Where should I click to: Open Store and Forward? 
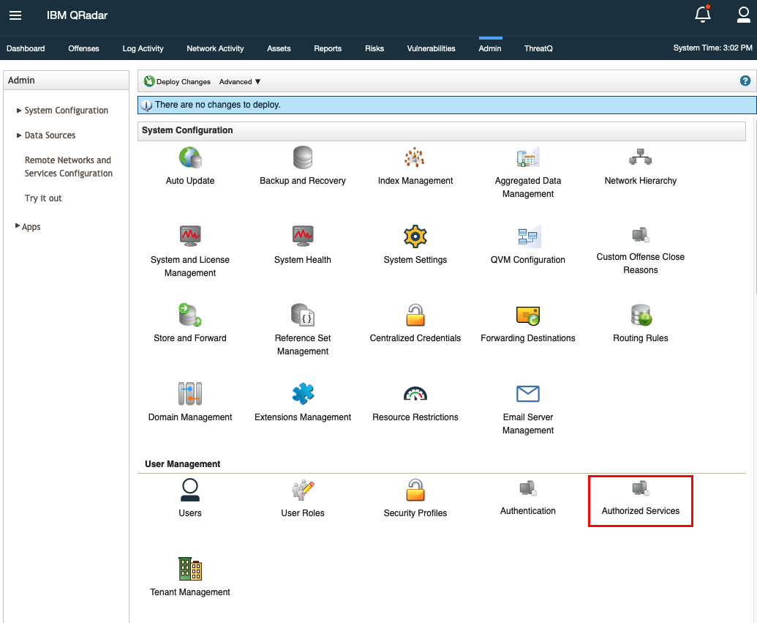coord(190,324)
